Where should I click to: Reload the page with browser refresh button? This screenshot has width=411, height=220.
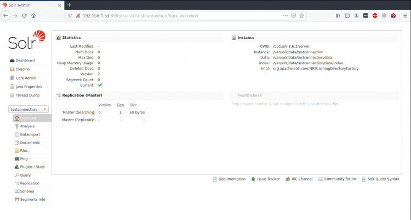tap(25, 15)
